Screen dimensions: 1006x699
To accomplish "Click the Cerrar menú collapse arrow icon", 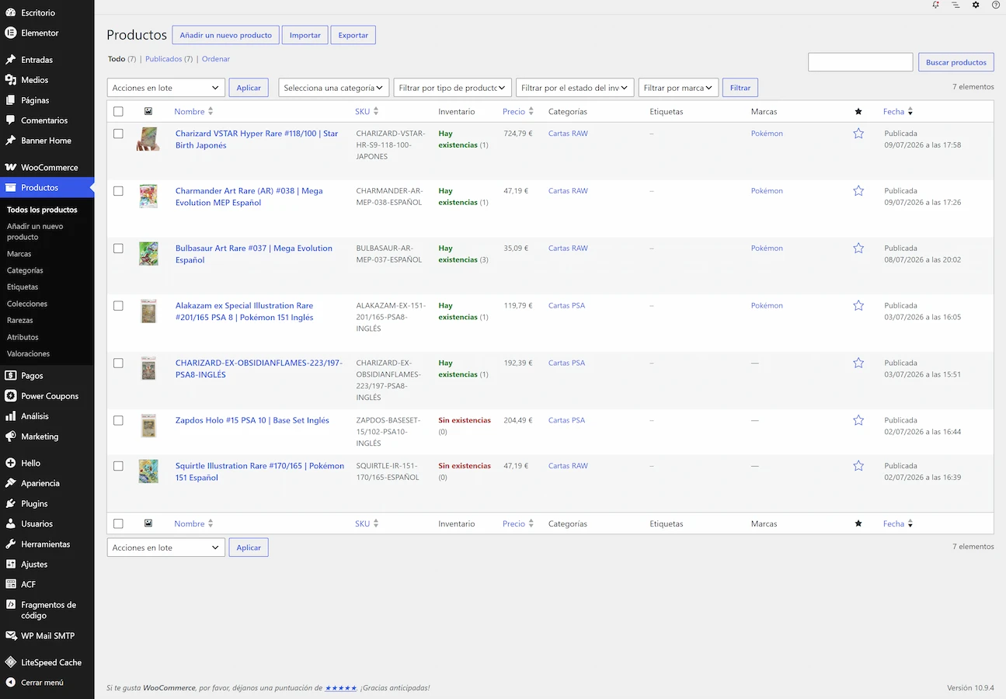I will [x=11, y=683].
